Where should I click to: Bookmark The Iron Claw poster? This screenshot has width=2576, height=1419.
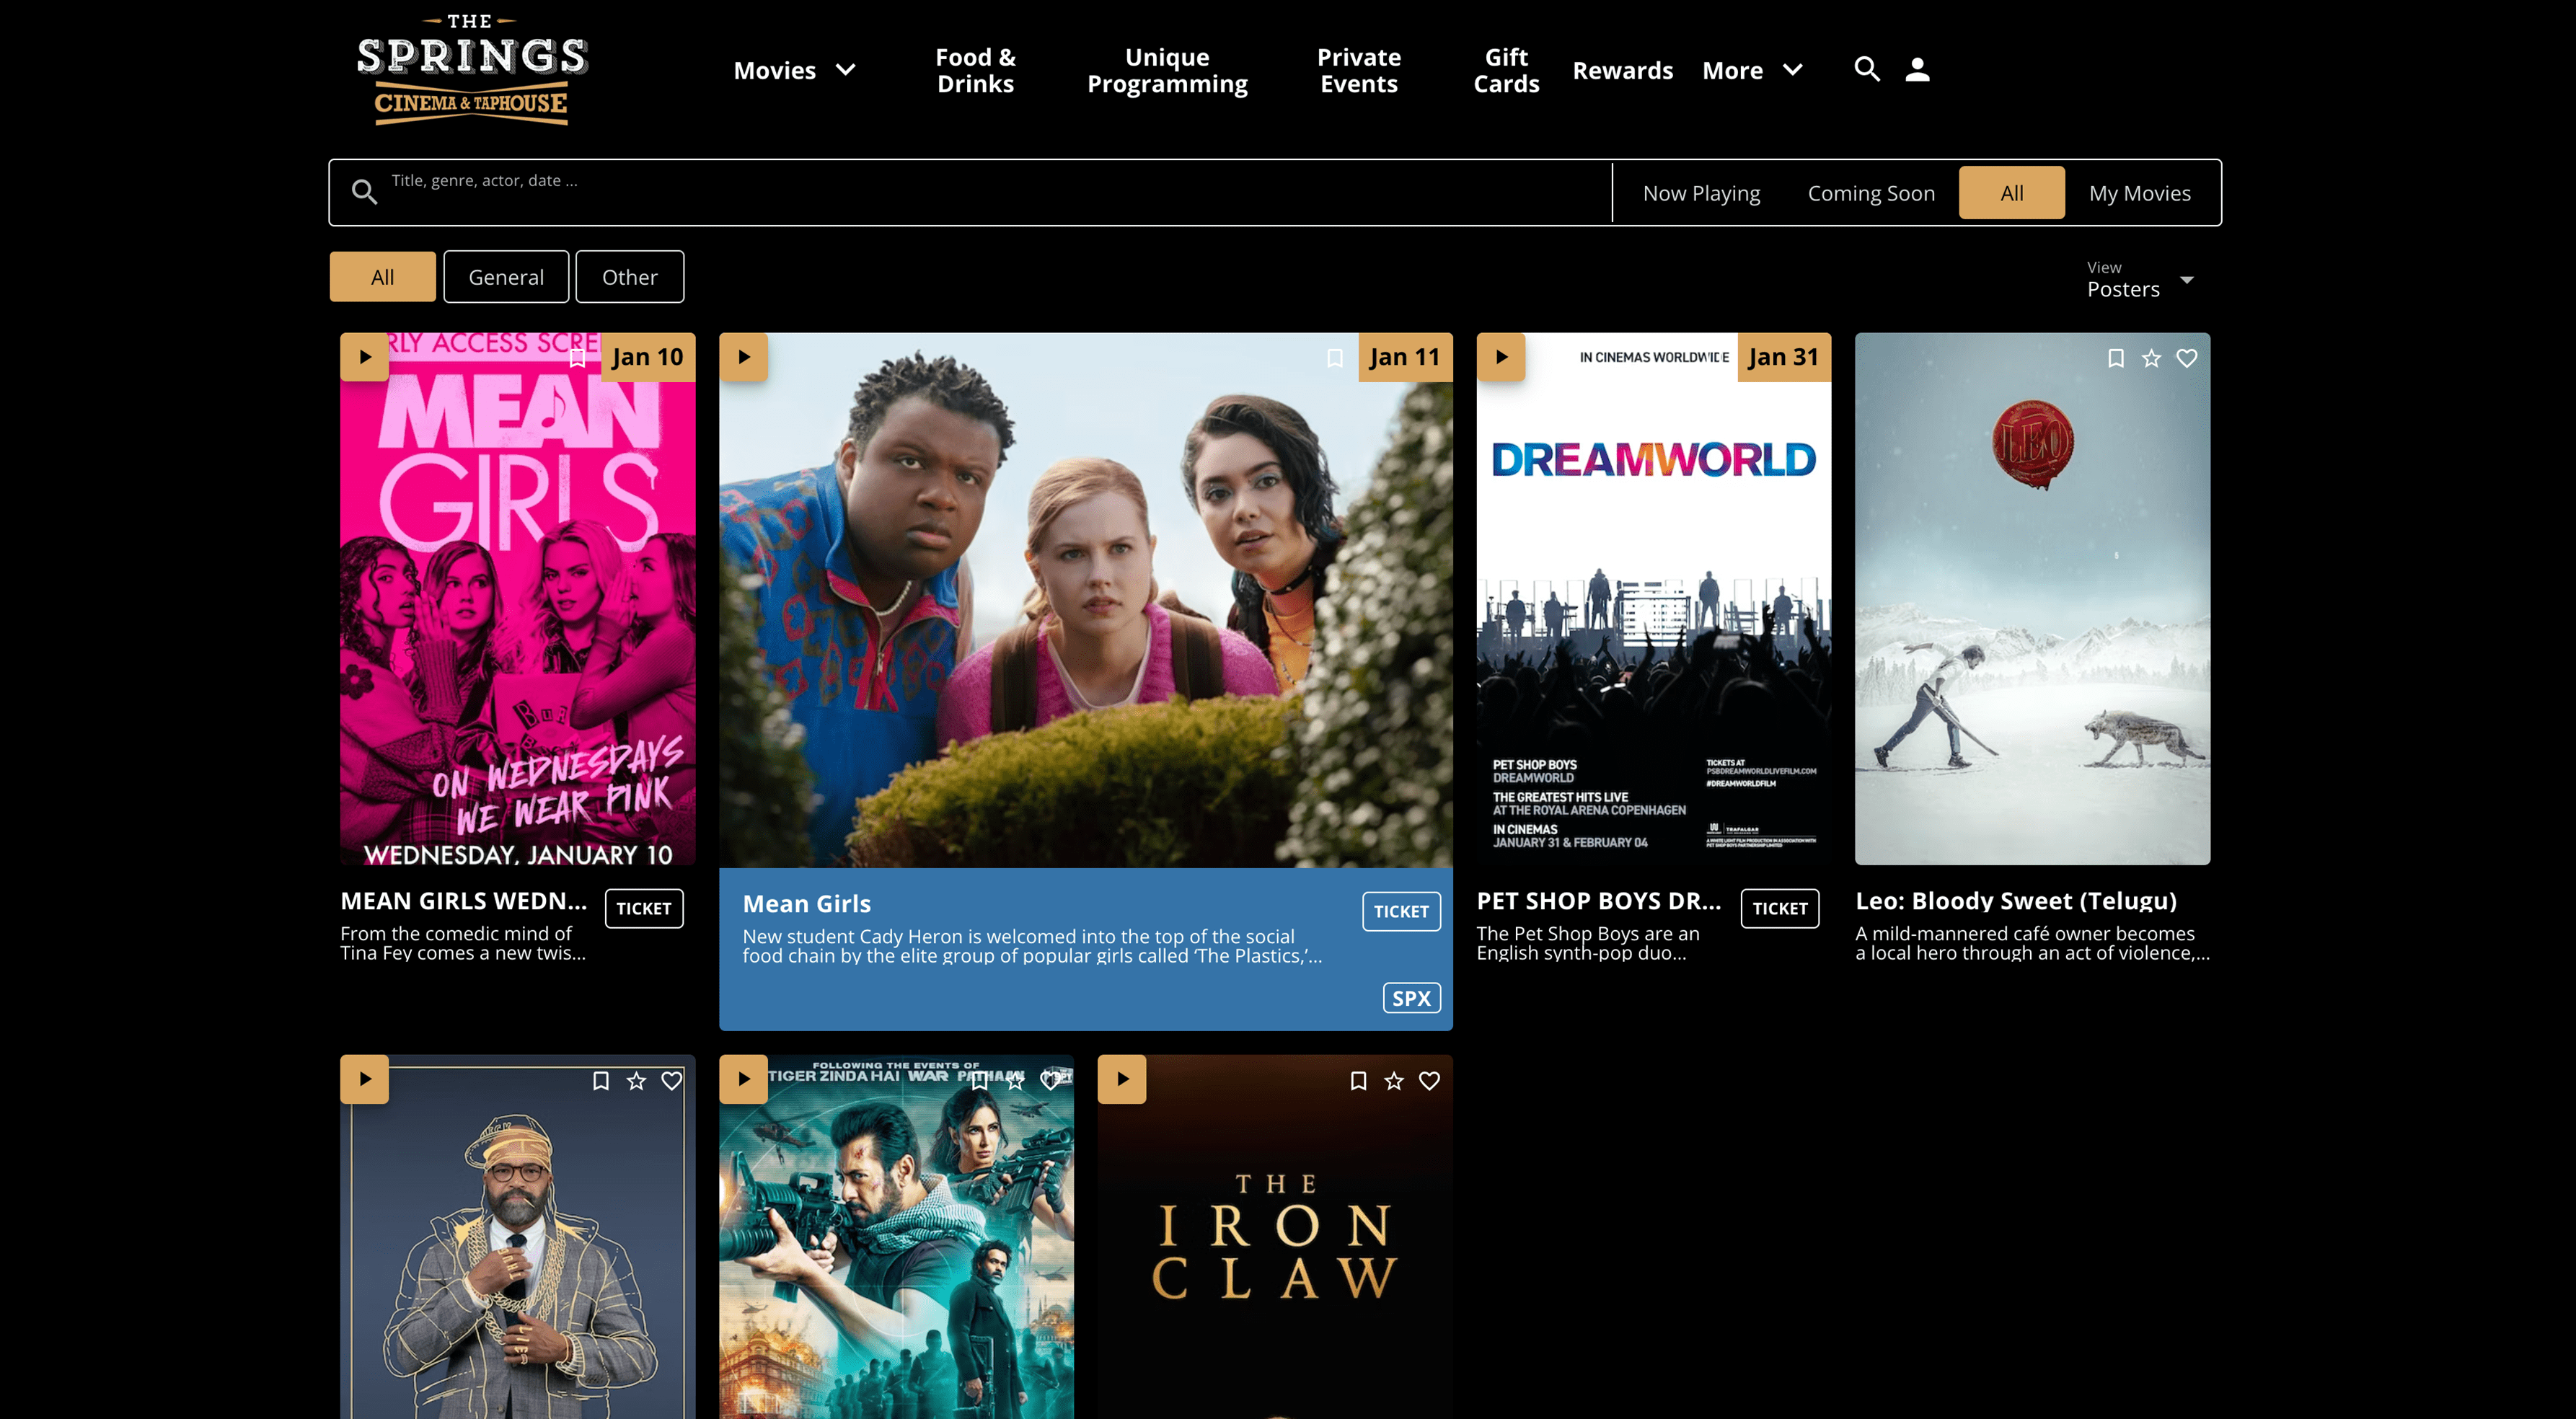[1358, 1081]
